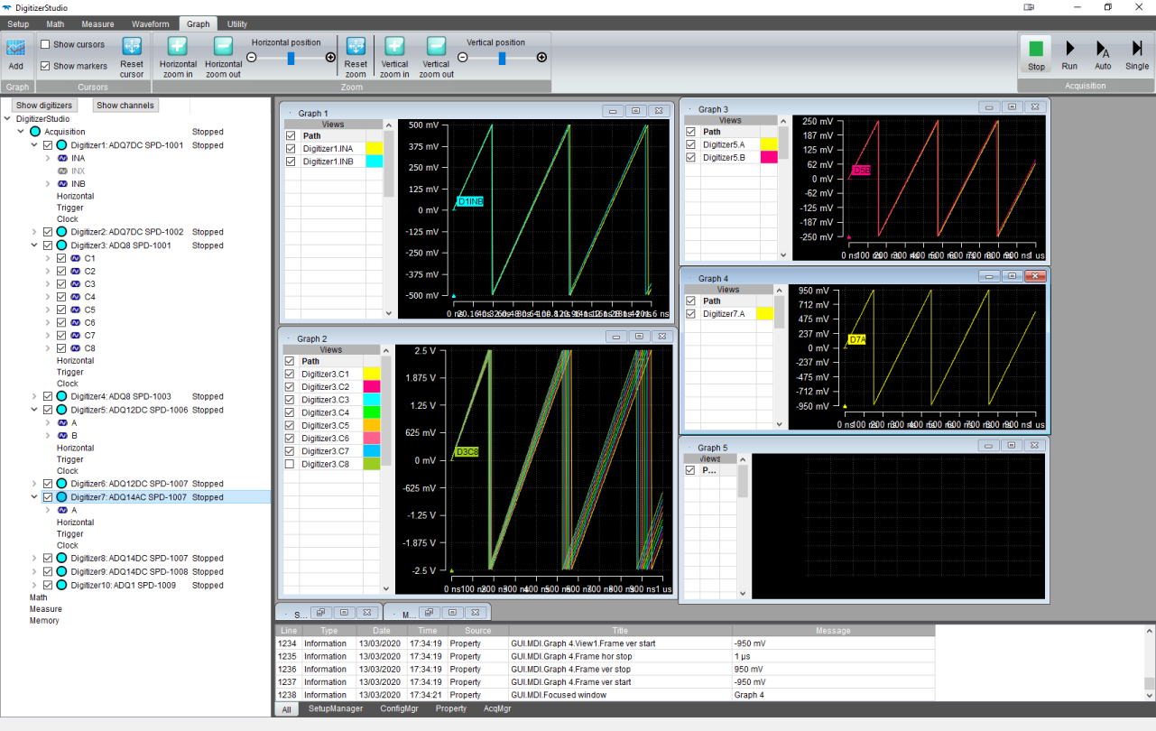Click the Show digitizers button
The width and height of the screenshot is (1156, 731).
point(44,106)
